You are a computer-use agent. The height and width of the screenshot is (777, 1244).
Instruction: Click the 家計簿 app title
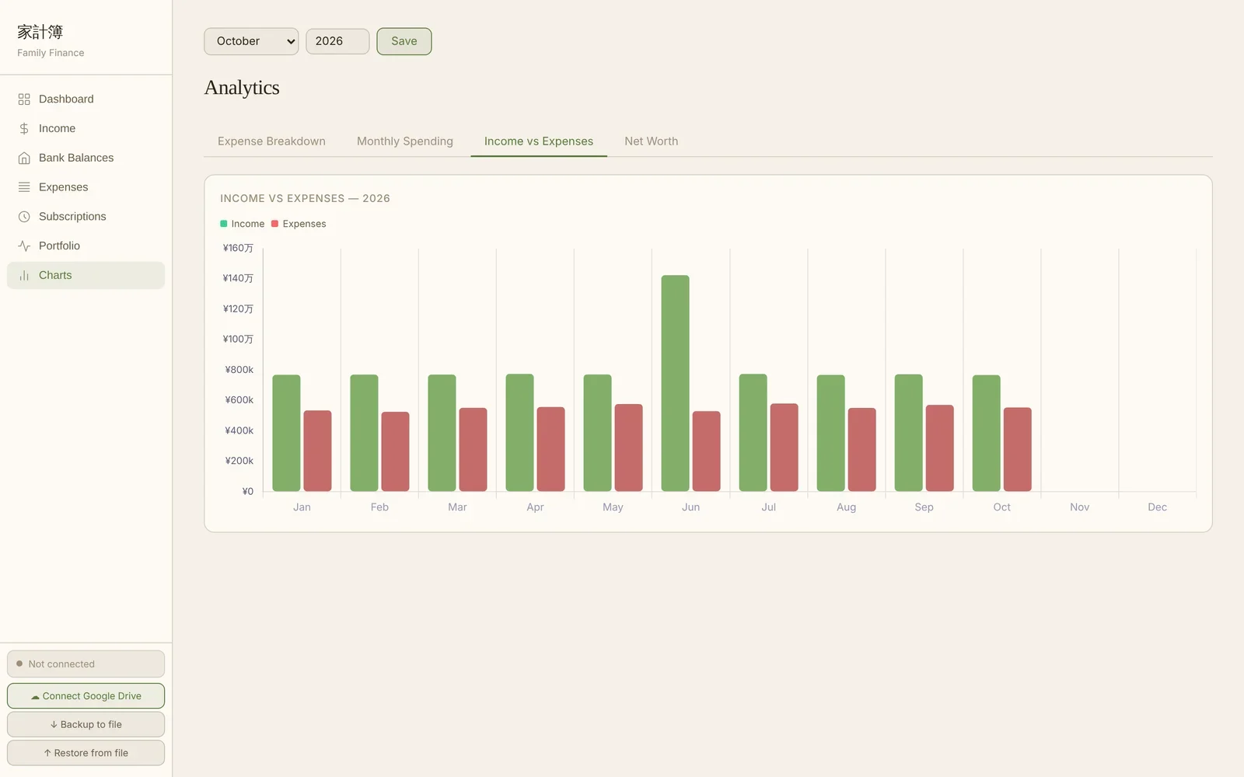click(x=40, y=32)
